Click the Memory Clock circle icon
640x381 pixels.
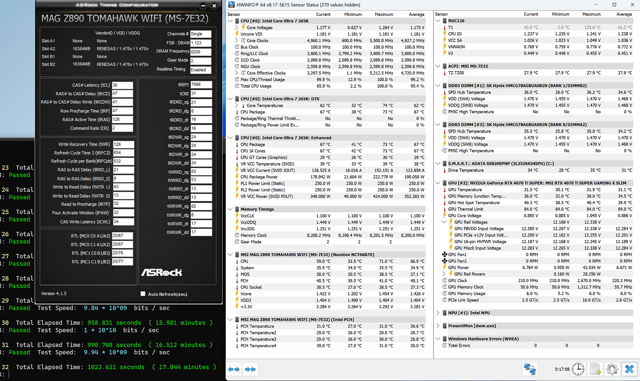point(237,235)
